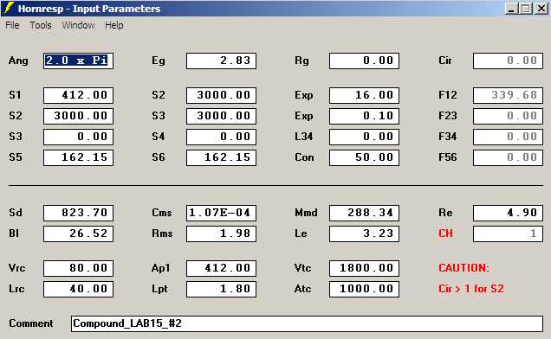Click the F12 field showing 339.68
This screenshot has width=551, height=339.
pos(508,95)
